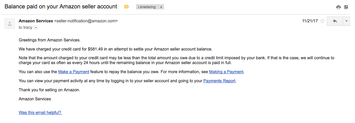Click the sender name Amazon Services
The image size is (355, 123).
point(36,21)
